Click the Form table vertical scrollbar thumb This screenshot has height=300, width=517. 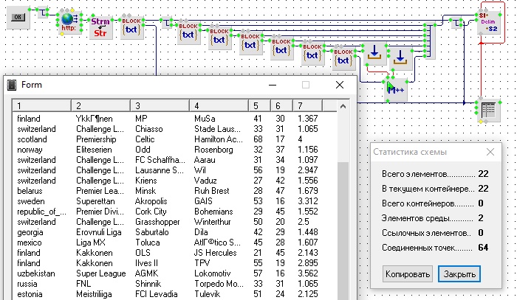tap(343, 230)
